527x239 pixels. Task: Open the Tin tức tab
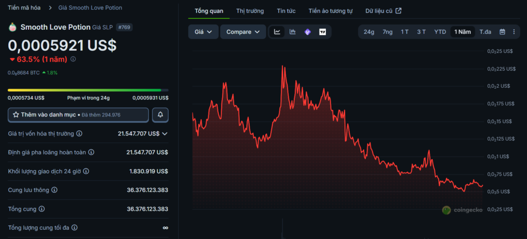(x=286, y=11)
